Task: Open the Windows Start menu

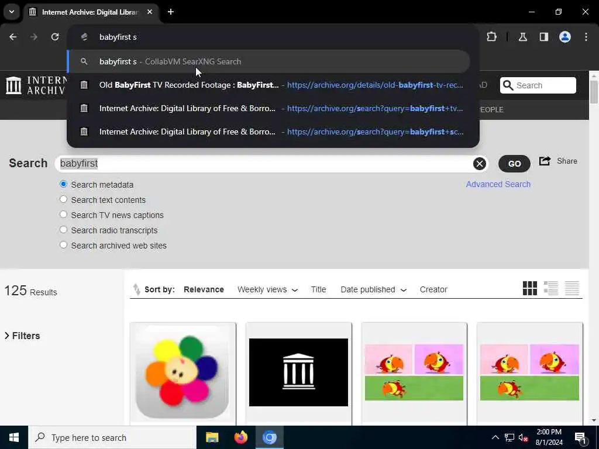Action: coord(14,437)
